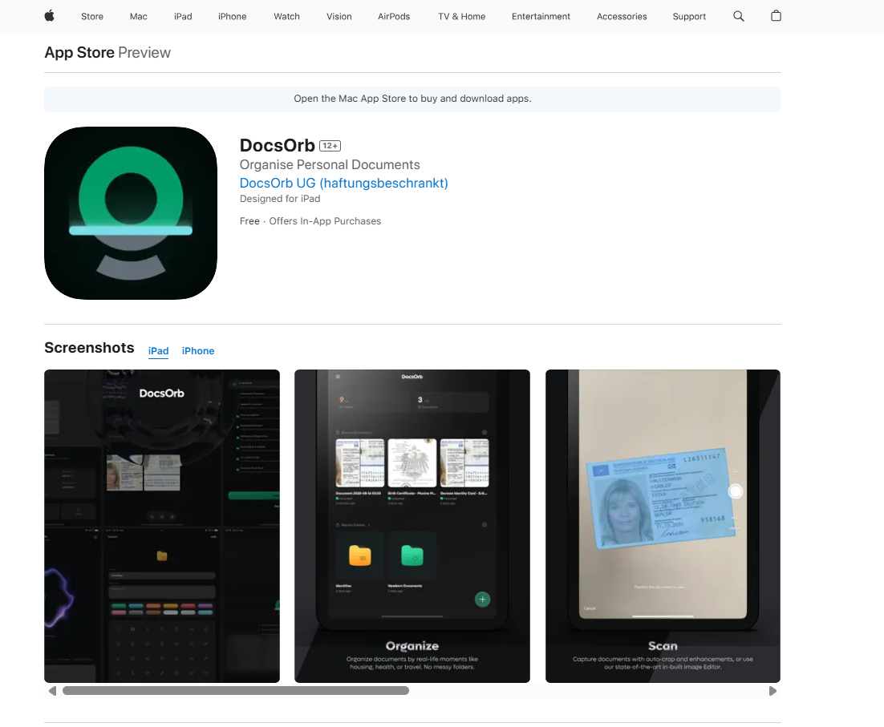This screenshot has width=884, height=727.
Task: Open the shopping bag
Action: tap(776, 16)
